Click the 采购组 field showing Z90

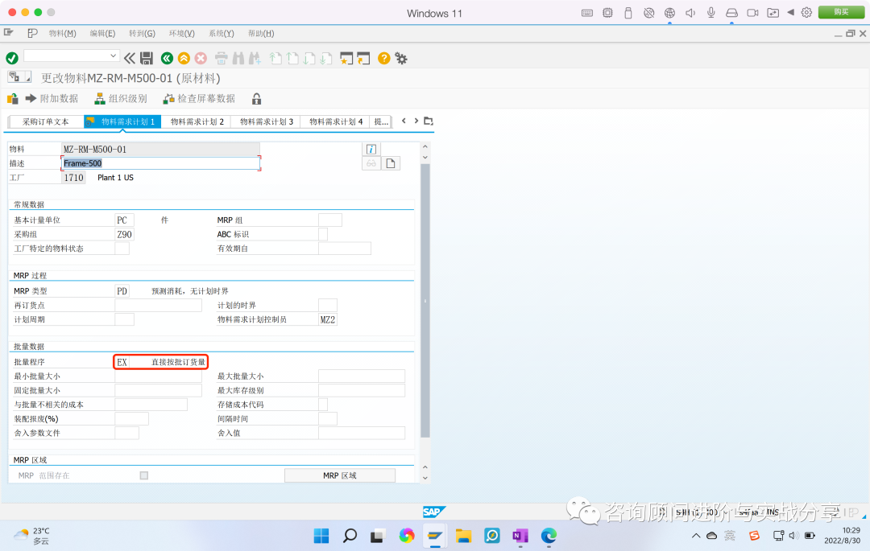(124, 234)
